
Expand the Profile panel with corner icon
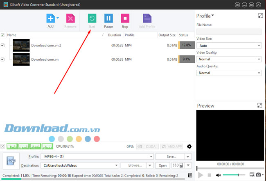(x=261, y=16)
